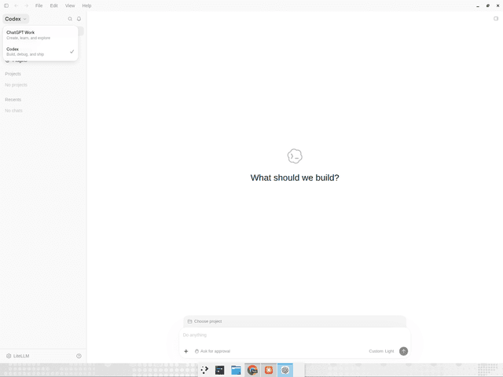Toggle the top-right panel icon

[496, 19]
